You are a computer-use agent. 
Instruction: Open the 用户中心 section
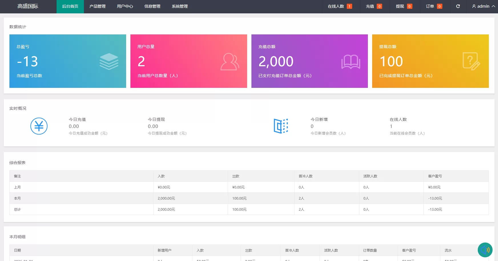pos(125,6)
